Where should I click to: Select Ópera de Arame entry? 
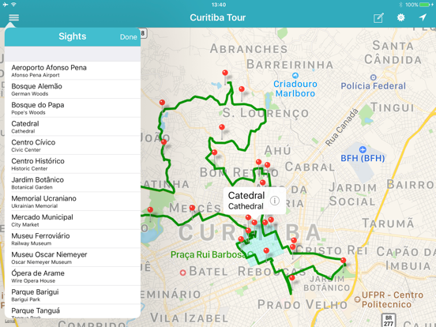point(73,276)
